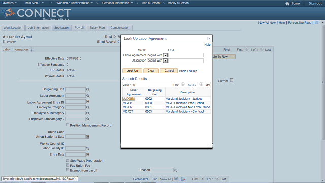This screenshot has width=325, height=183.
Task: Open the Labor Agreement lookup magnifier
Action: pos(88,96)
